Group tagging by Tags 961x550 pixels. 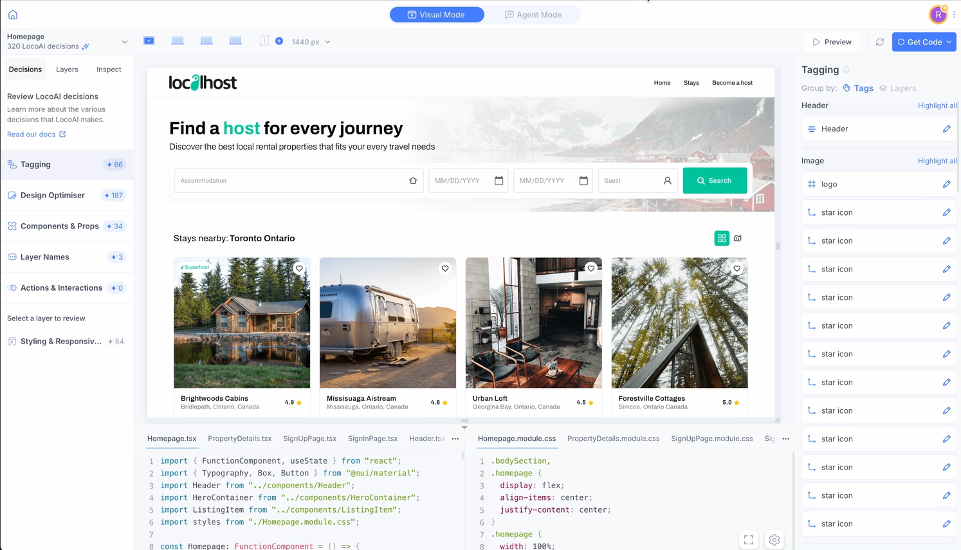pyautogui.click(x=858, y=88)
